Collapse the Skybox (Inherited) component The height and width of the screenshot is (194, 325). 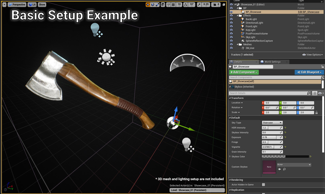pyautogui.click(x=230, y=87)
